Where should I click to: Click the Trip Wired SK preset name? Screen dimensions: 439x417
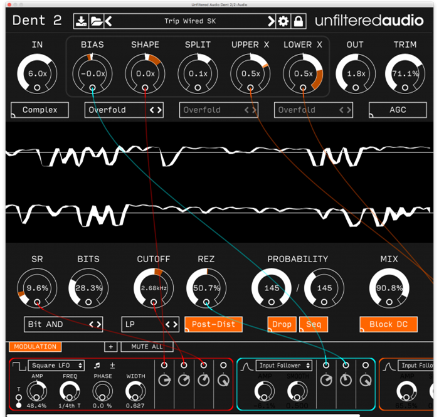point(190,21)
